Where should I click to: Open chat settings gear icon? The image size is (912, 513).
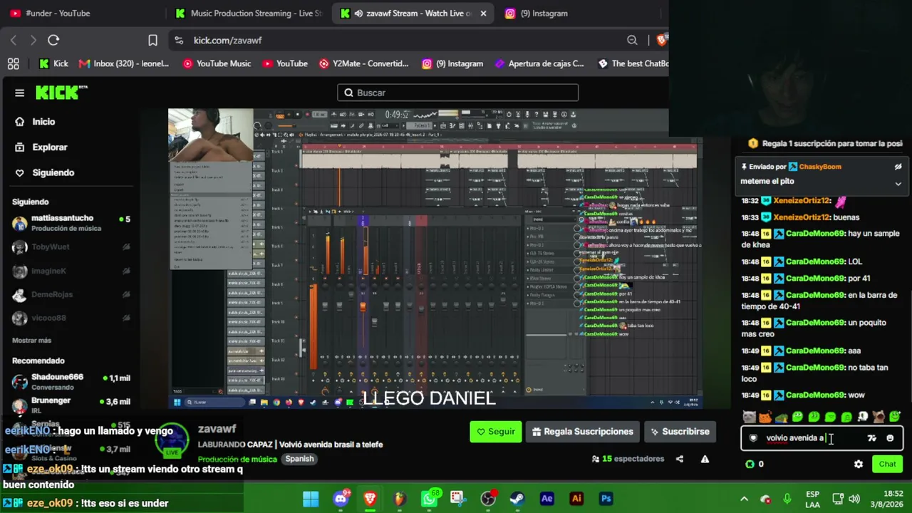click(859, 464)
